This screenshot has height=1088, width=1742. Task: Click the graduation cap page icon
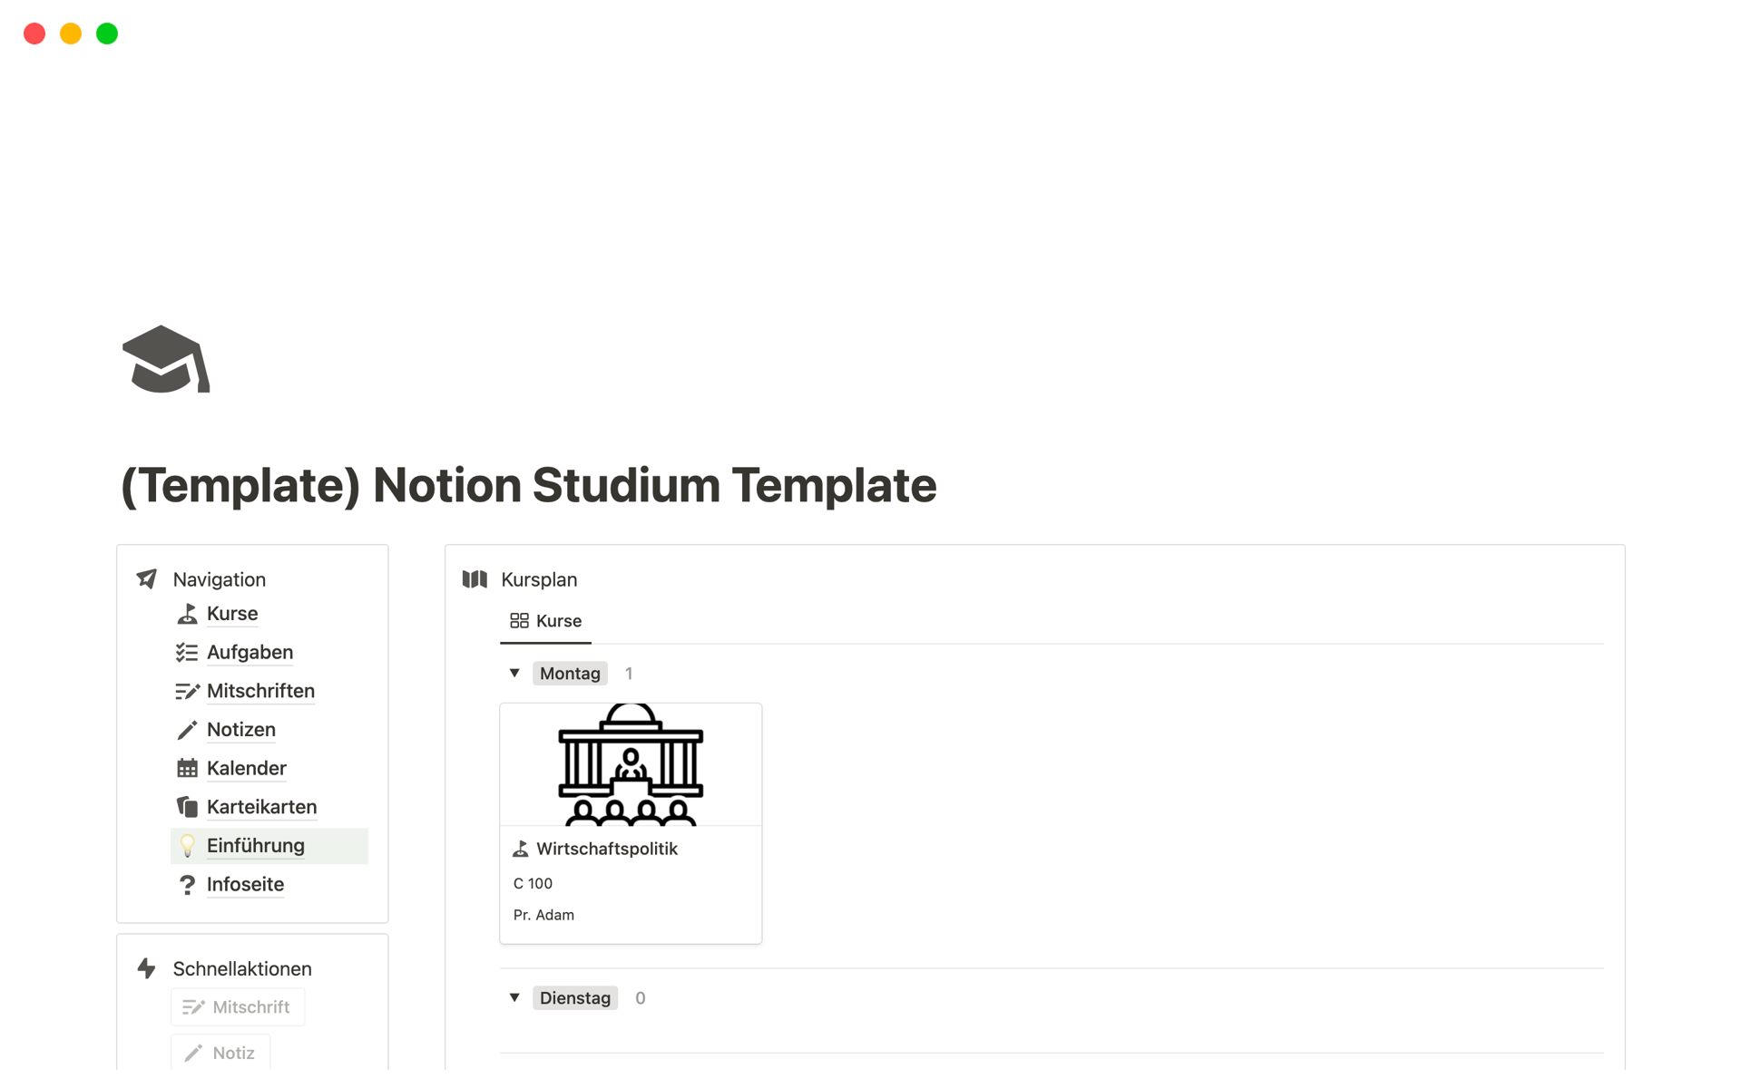(x=166, y=360)
